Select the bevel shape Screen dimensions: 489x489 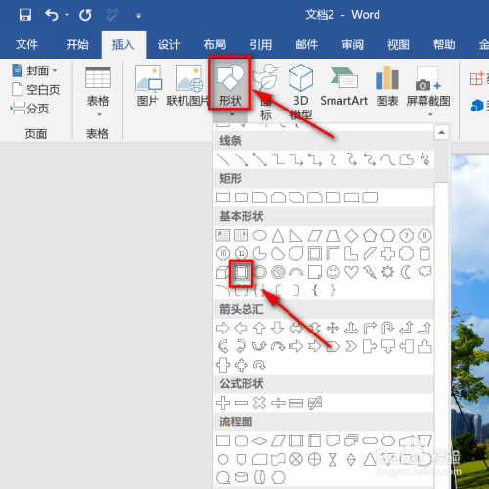tap(242, 272)
